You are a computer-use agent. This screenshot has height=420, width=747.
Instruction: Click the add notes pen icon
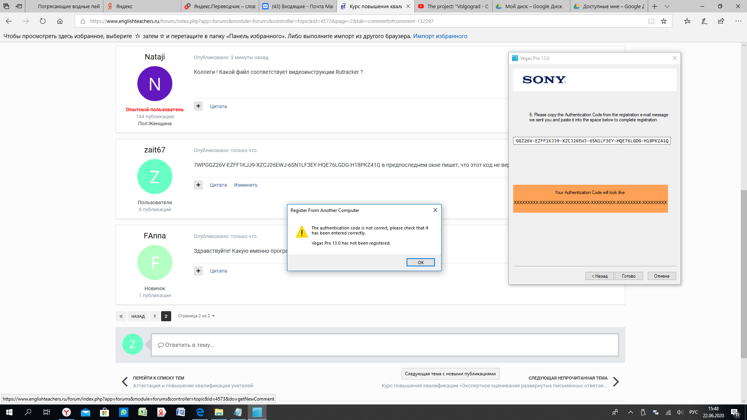coord(704,21)
